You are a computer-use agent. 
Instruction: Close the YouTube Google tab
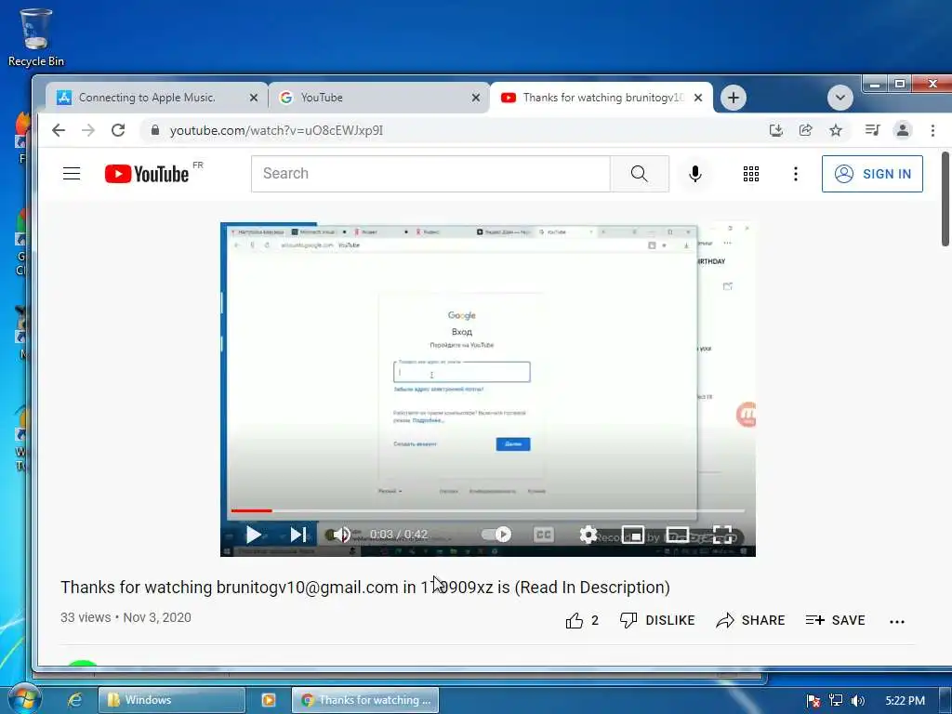coord(476,98)
